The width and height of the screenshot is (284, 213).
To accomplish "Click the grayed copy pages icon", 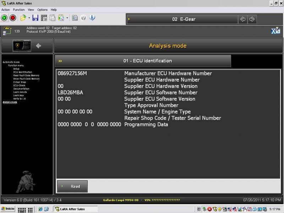I will click(x=52, y=18).
